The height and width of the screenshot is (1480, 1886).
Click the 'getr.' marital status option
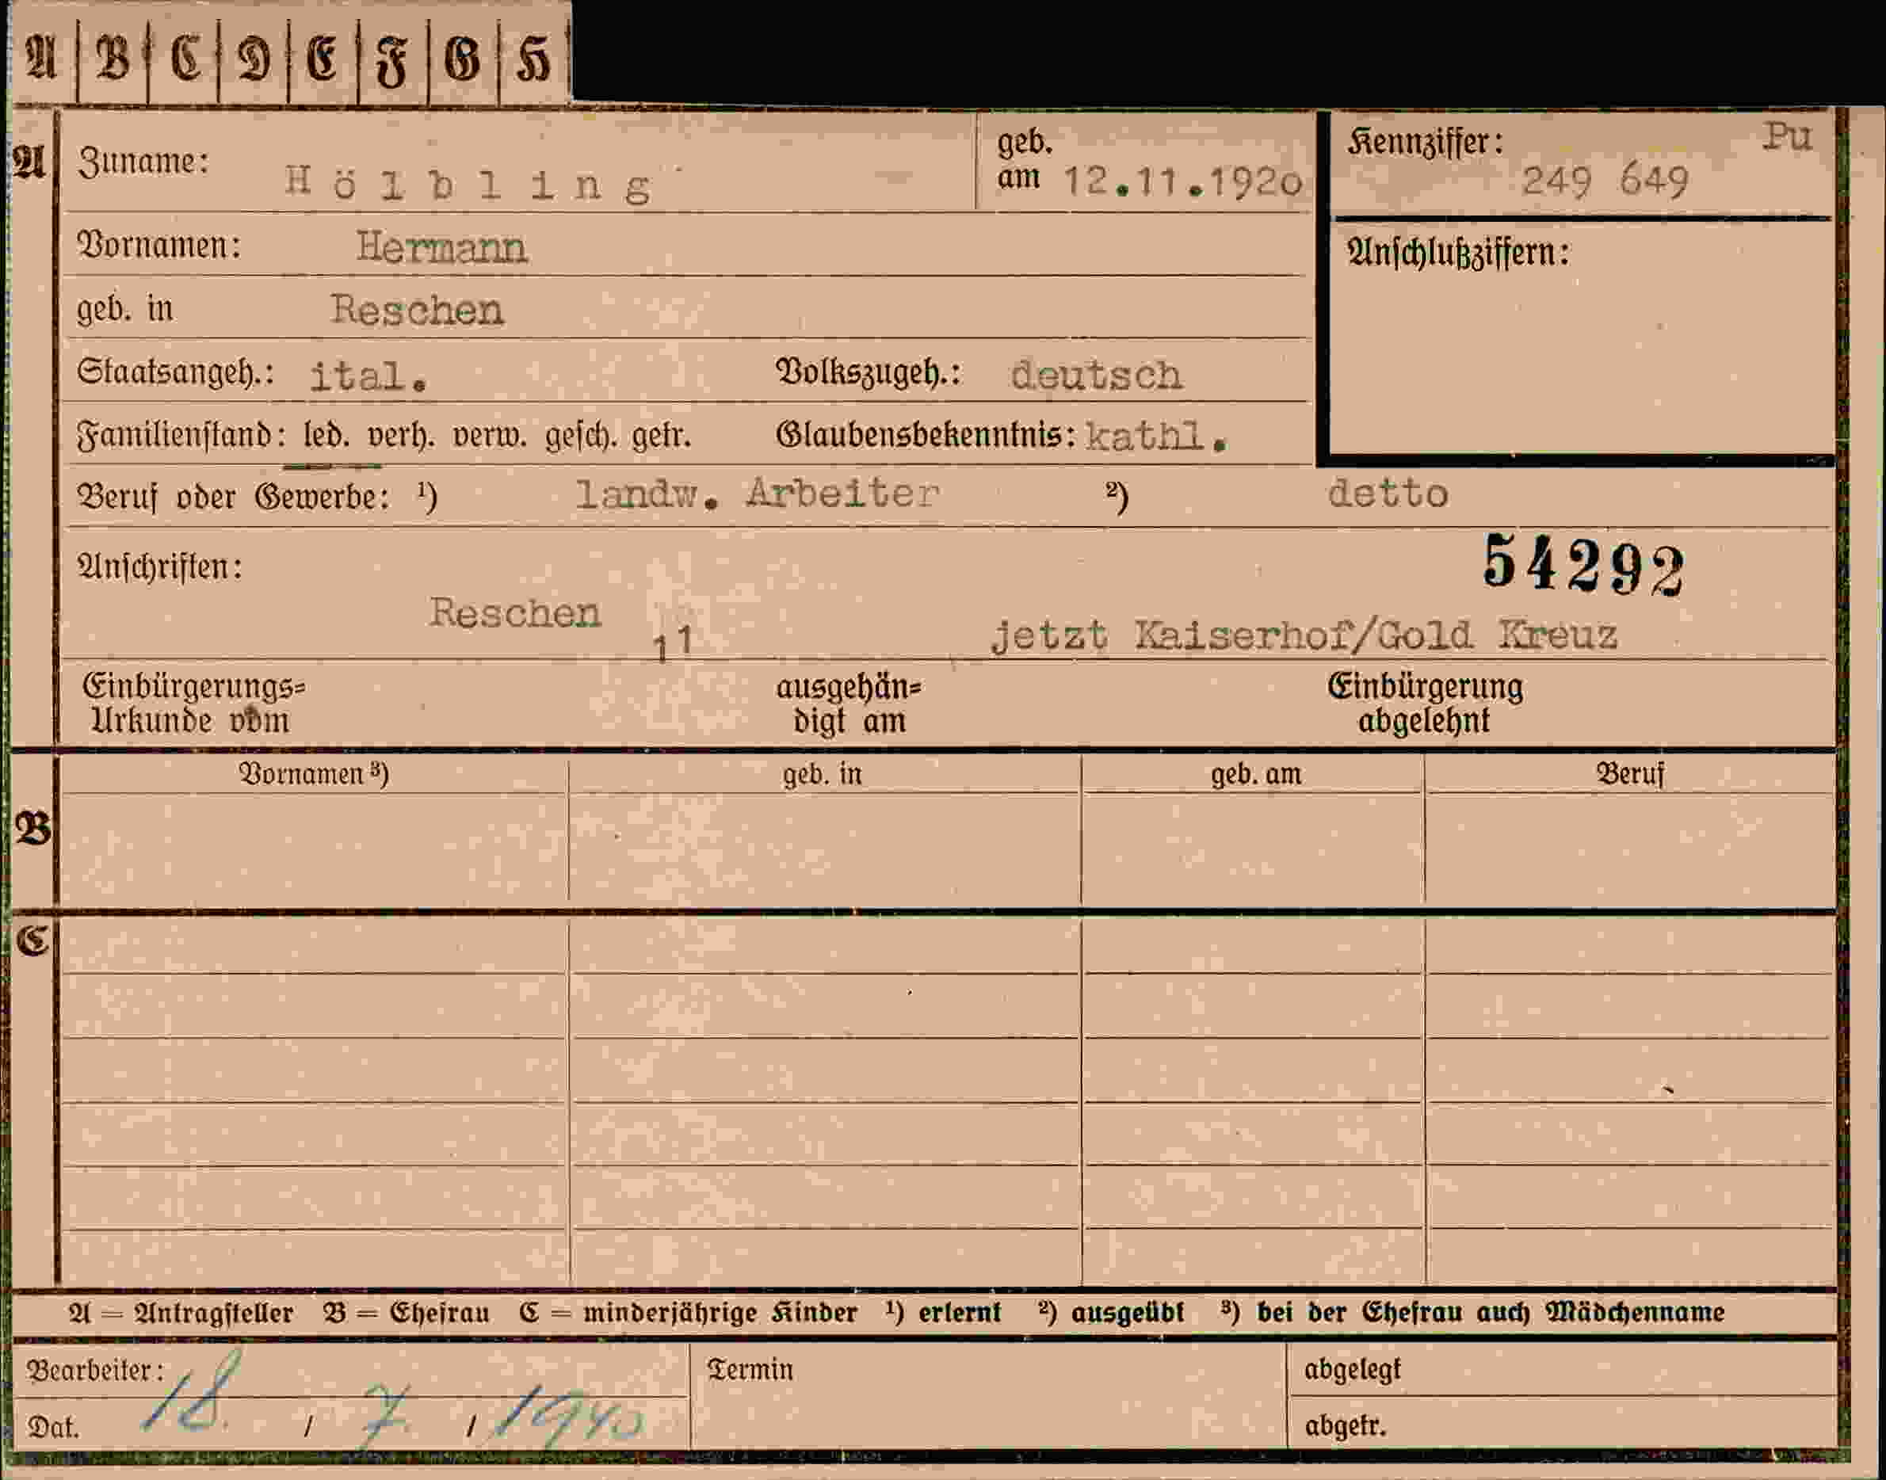click(662, 435)
